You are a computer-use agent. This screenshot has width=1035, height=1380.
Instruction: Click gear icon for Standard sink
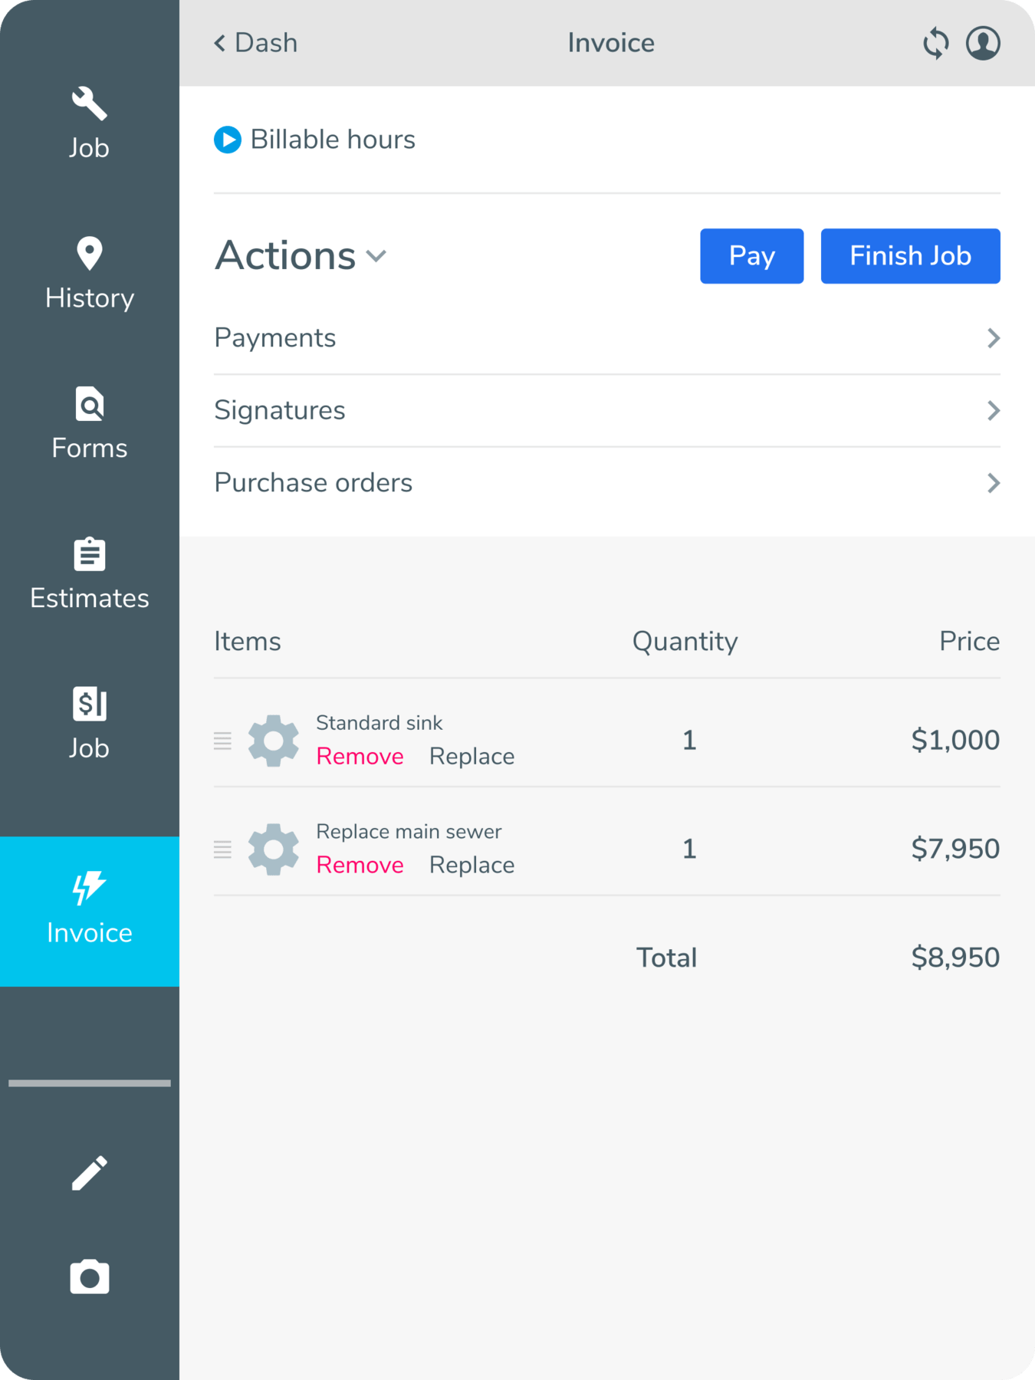[274, 741]
